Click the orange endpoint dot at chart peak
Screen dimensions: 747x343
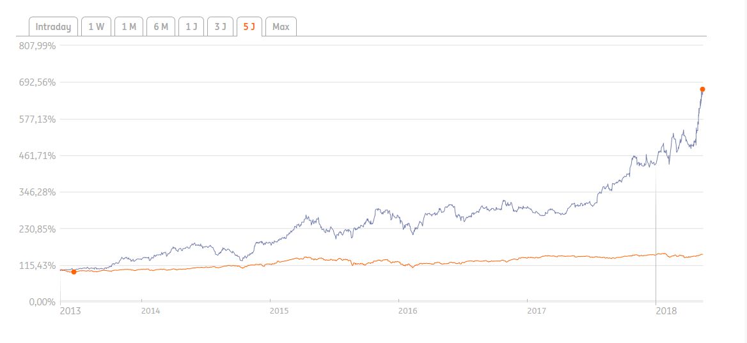[x=702, y=89]
